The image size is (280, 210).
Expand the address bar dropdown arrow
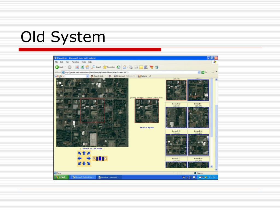coord(199,72)
